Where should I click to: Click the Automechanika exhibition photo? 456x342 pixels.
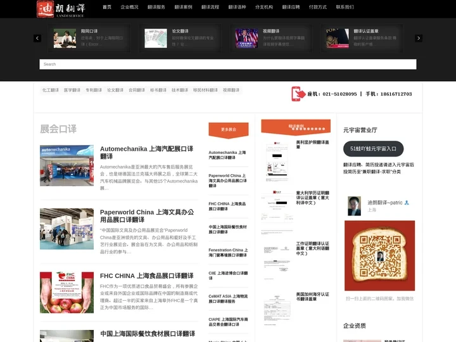click(67, 165)
